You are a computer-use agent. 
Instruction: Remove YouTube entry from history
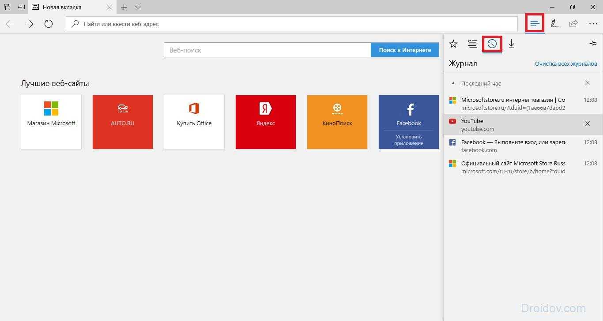point(588,124)
